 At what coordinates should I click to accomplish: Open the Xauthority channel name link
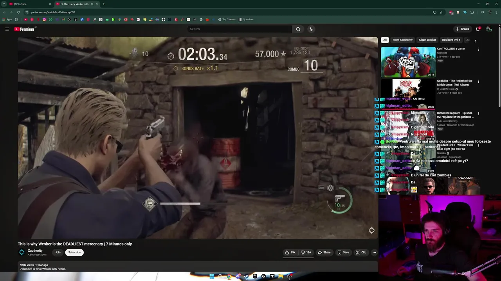(x=35, y=251)
